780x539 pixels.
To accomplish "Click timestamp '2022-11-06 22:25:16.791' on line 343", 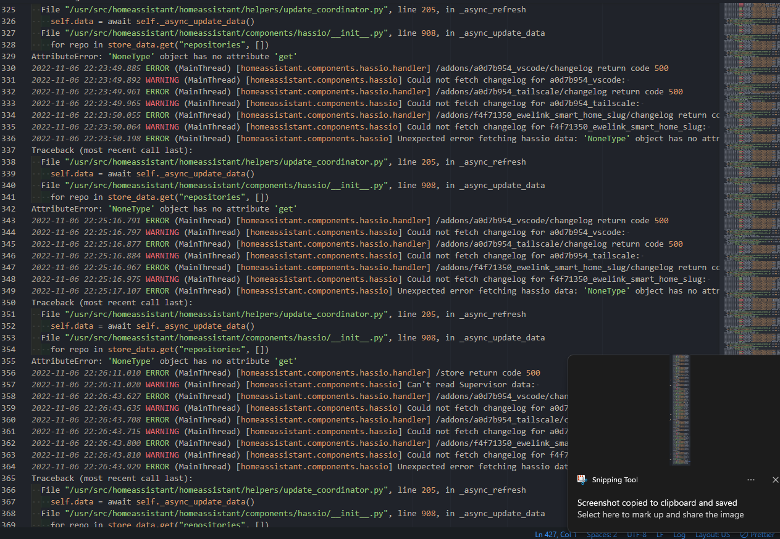I will pos(86,221).
